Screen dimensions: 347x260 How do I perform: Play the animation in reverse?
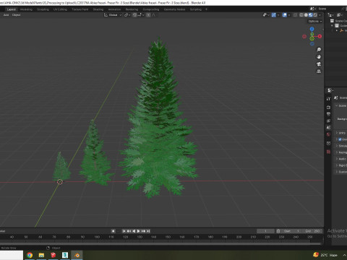pos(134,231)
